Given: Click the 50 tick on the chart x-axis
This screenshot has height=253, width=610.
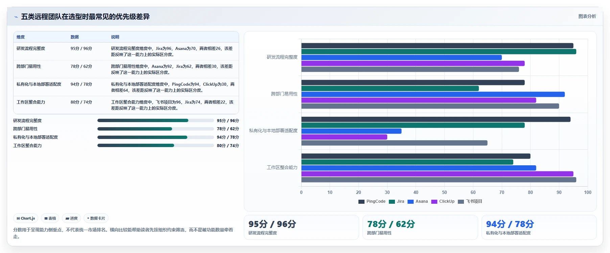Looking at the screenshot, I should click(444, 193).
